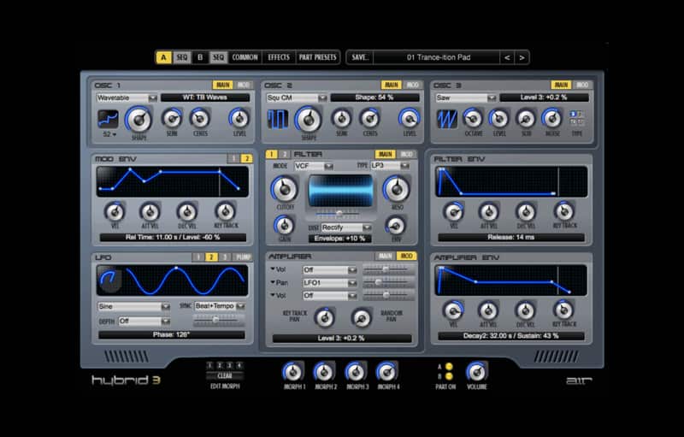Click the Osc 1 Cents knob

(200, 118)
